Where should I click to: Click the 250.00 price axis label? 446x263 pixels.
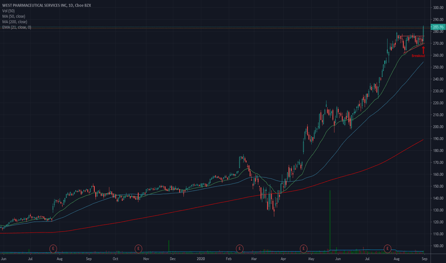[x=438, y=67]
